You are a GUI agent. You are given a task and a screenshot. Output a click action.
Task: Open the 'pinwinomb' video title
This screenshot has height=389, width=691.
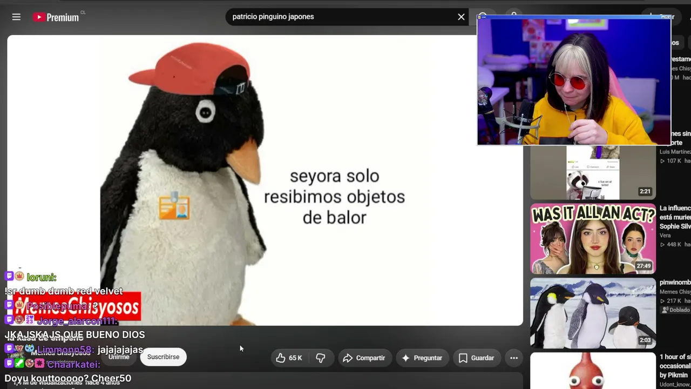(675, 283)
